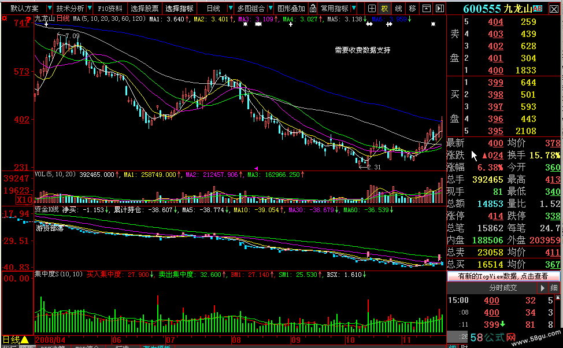Click the 細 detail button in 分时成交 header
The width and height of the screenshot is (563, 348).
point(554,288)
